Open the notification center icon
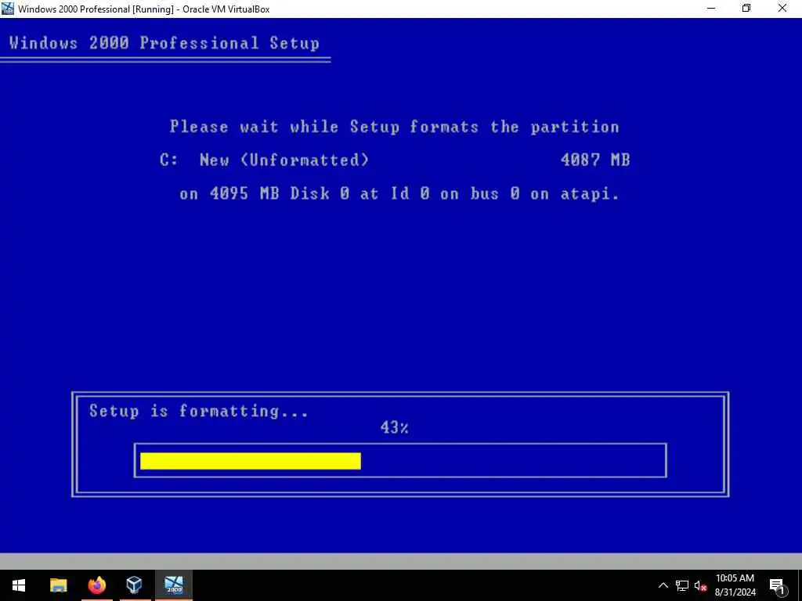 [x=777, y=585]
